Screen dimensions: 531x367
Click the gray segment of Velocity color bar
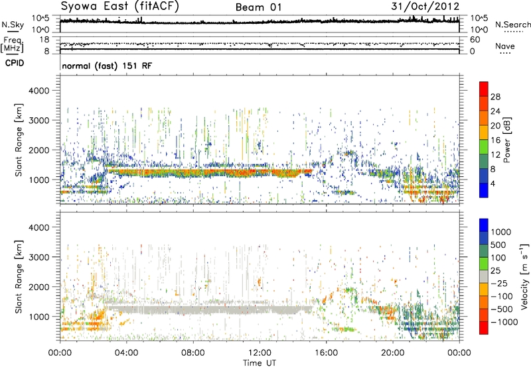[484, 276]
